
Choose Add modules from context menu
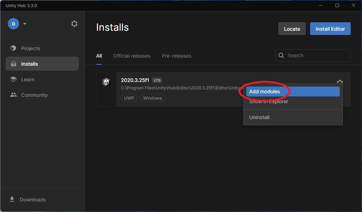293,92
